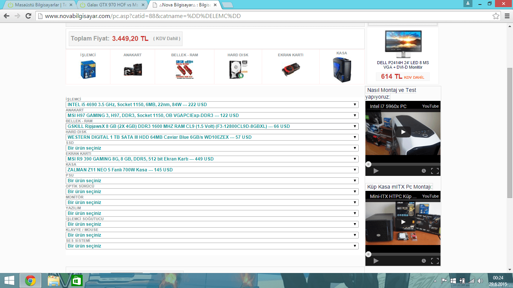Enter fullscreen on Intel i7 5960x video
513x288 pixels.
coord(435,171)
